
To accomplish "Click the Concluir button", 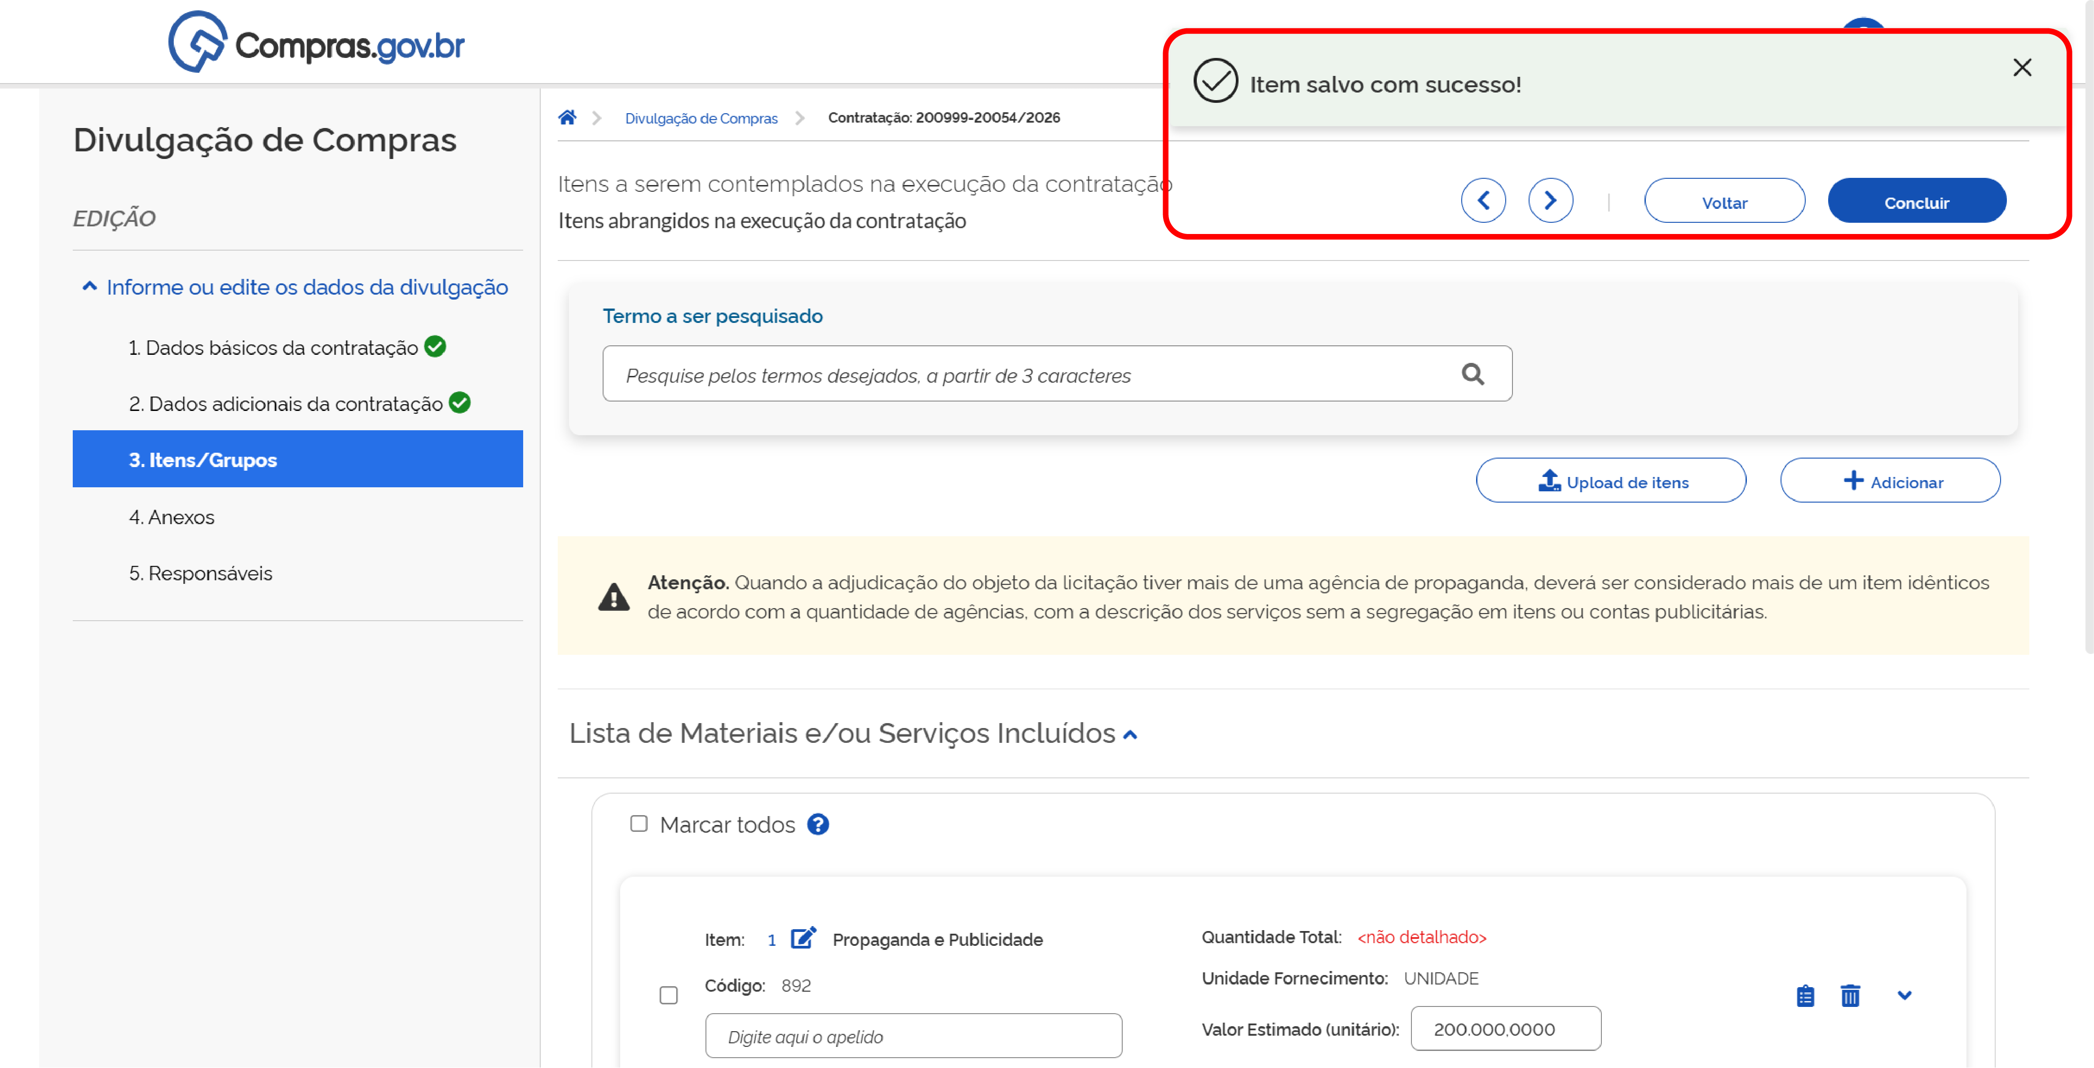I will (1916, 202).
